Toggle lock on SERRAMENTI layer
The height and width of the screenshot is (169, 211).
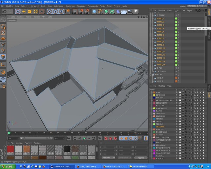(x=189, y=103)
